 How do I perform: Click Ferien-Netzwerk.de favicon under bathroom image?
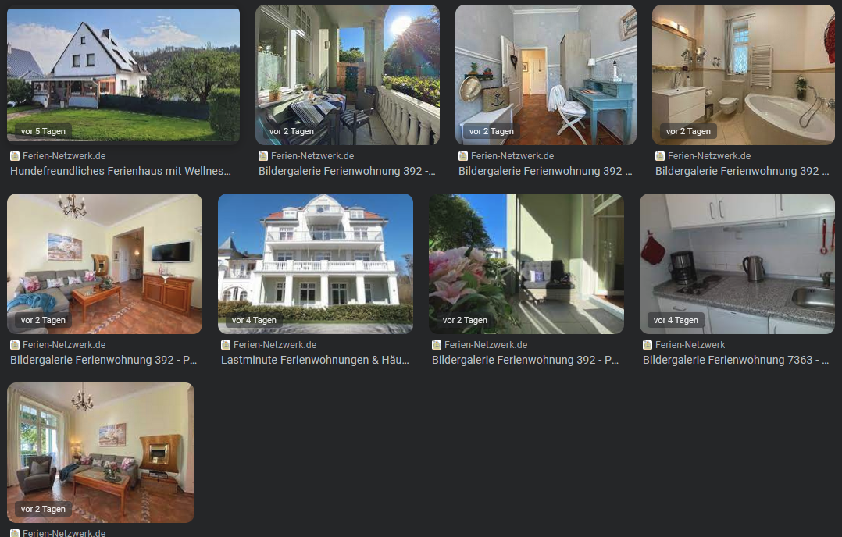coord(660,156)
